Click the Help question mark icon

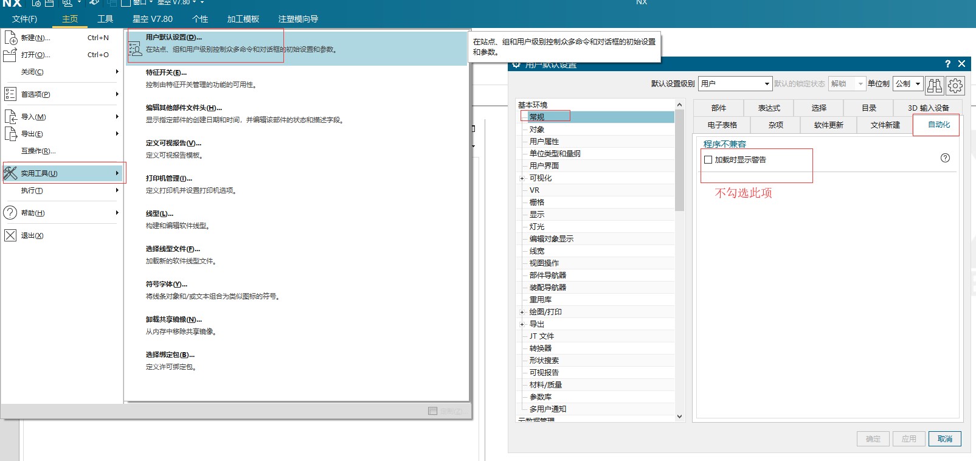point(10,212)
